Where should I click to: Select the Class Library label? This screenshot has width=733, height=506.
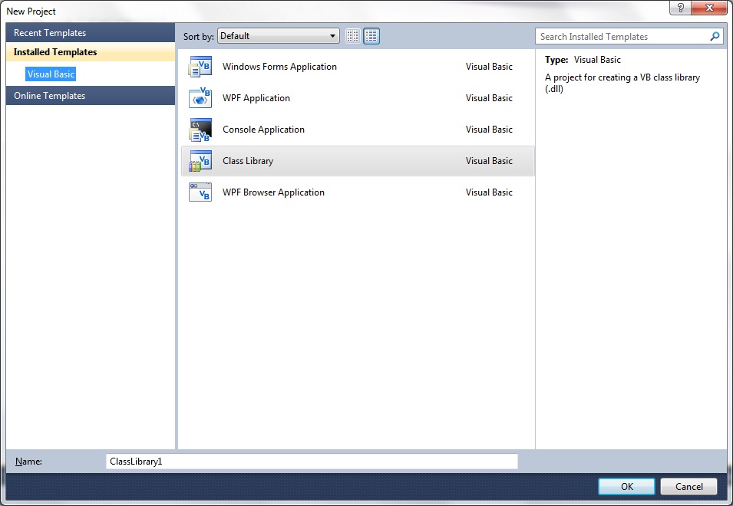tap(248, 161)
